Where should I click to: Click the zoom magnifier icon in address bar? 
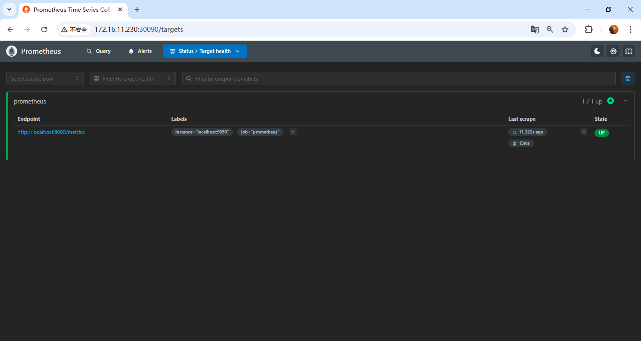pyautogui.click(x=550, y=30)
